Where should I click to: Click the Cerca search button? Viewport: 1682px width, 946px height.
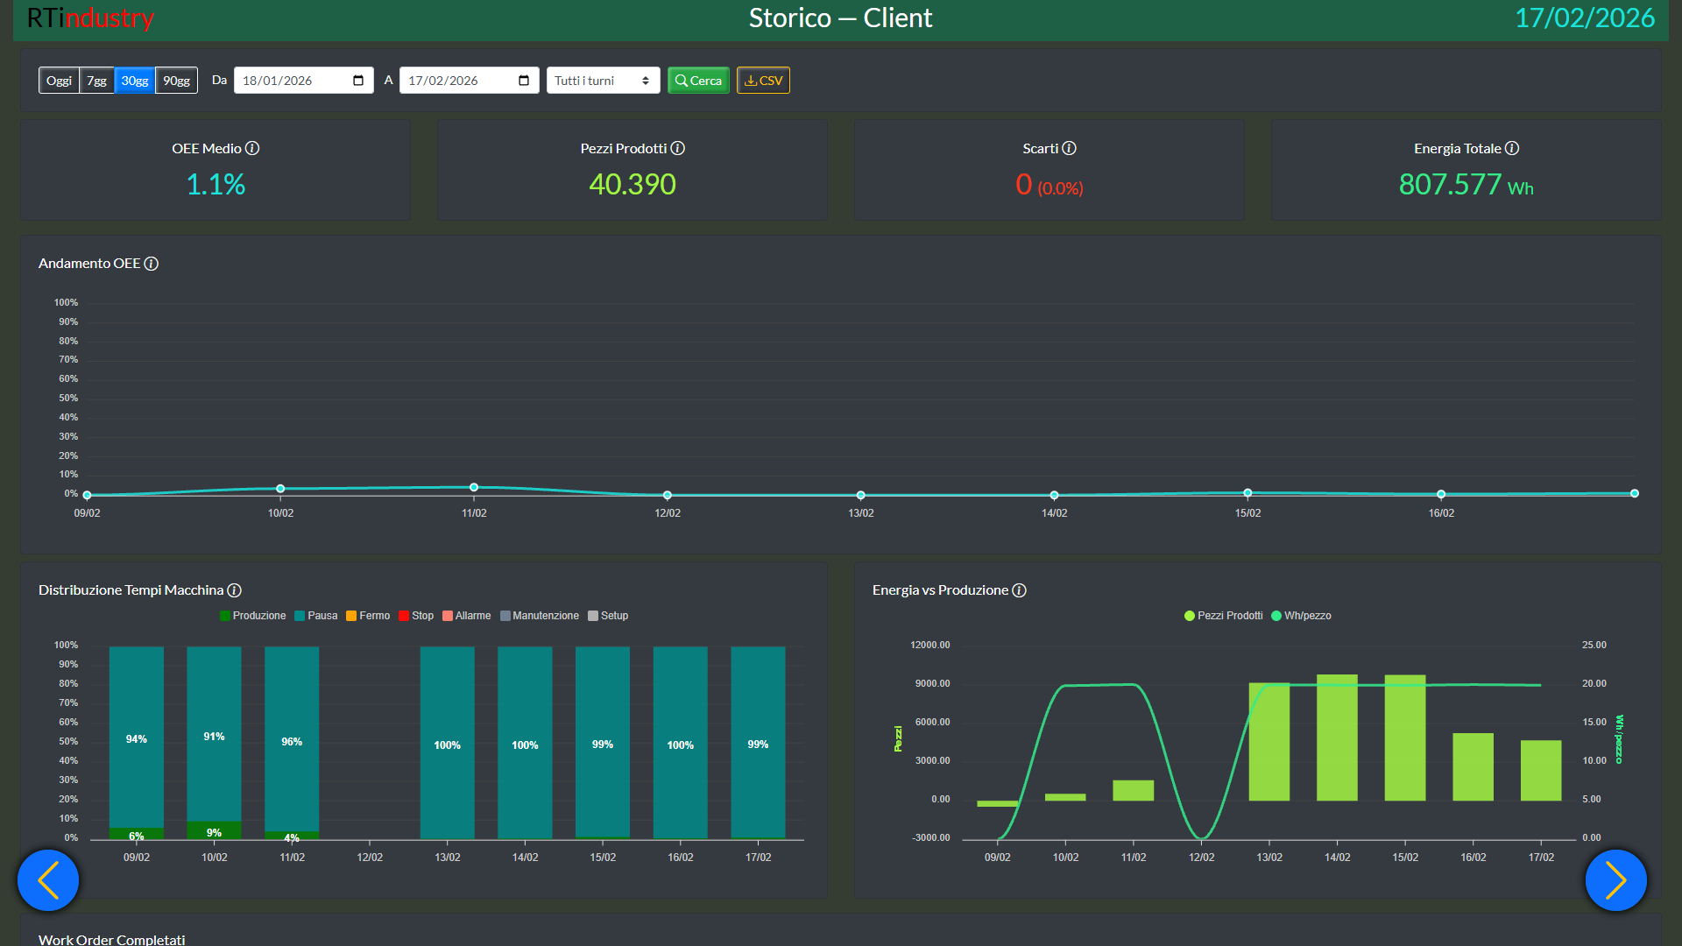698,81
